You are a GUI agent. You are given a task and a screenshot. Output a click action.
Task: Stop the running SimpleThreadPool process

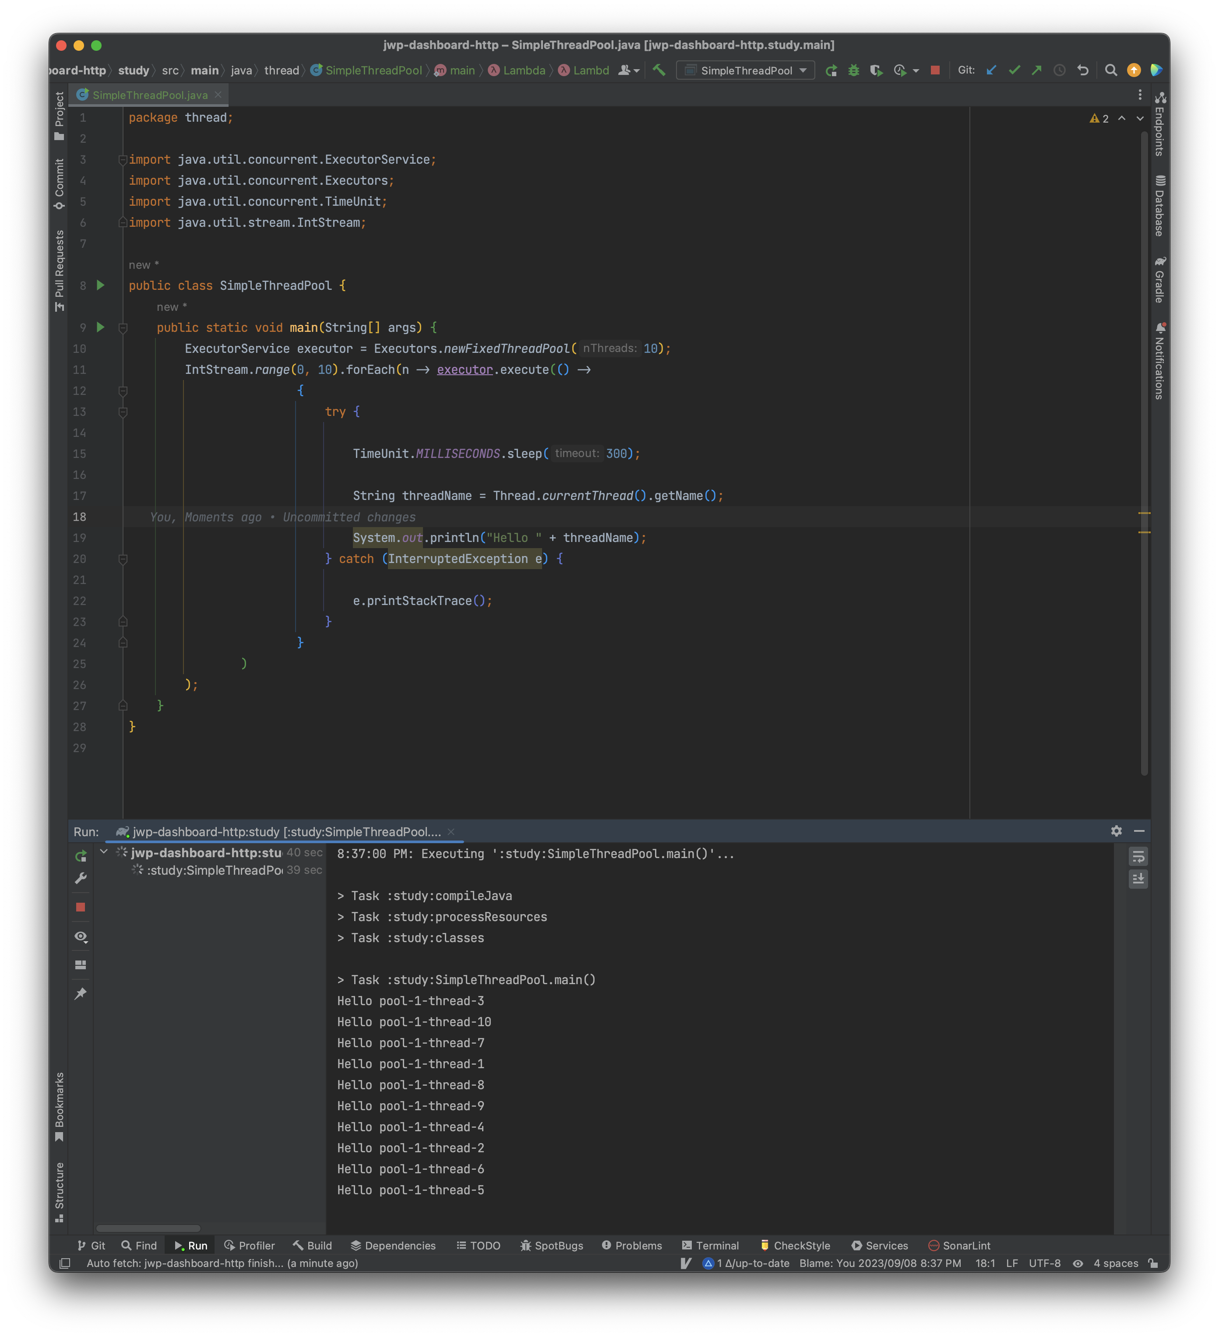(935, 70)
